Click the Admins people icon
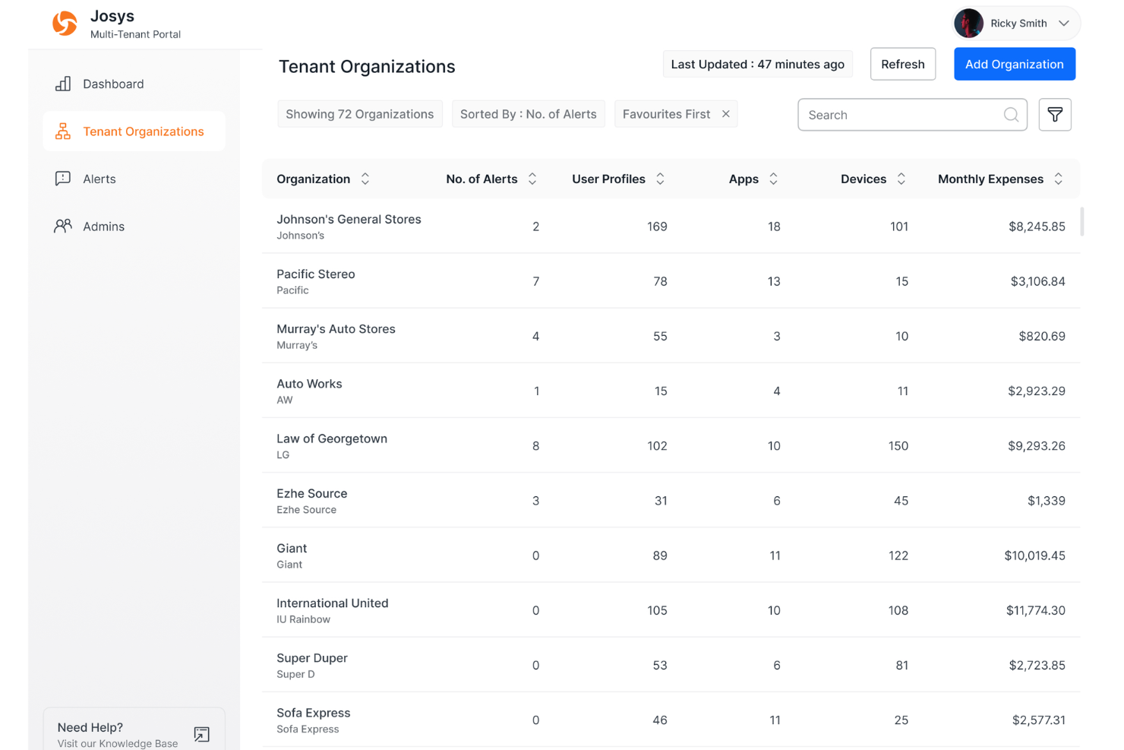 (63, 226)
